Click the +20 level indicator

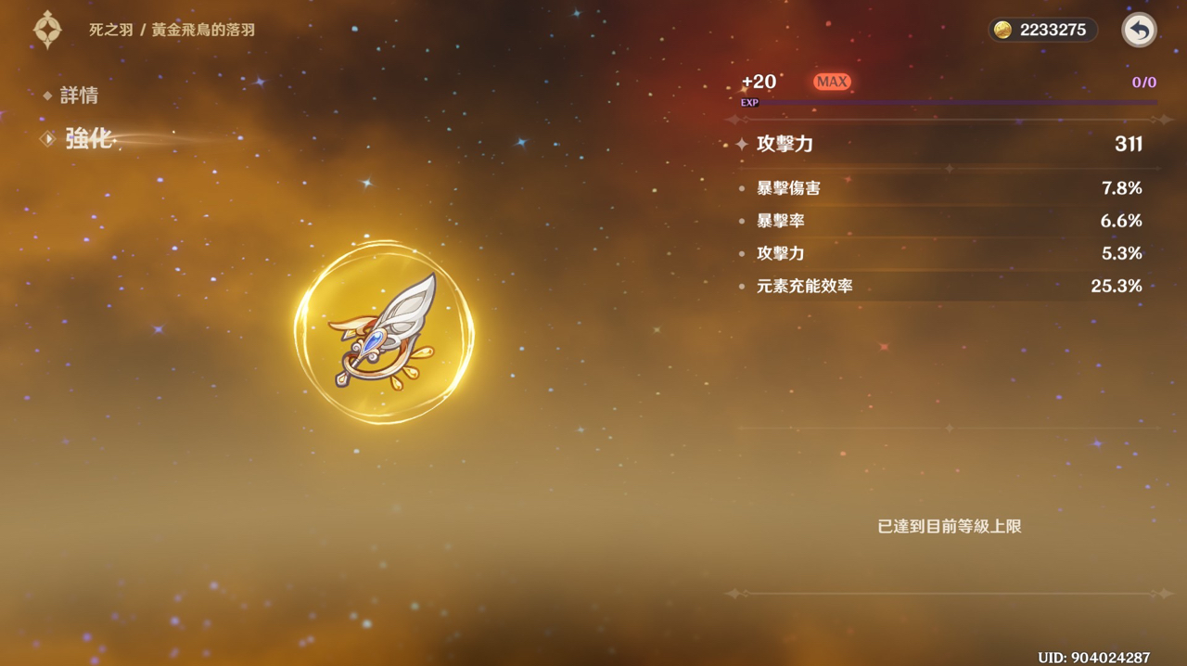759,82
